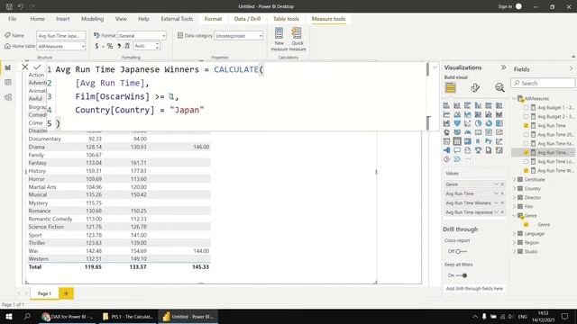Open the Home ribbon tab
This screenshot has width=577, height=324.
pyautogui.click(x=38, y=19)
